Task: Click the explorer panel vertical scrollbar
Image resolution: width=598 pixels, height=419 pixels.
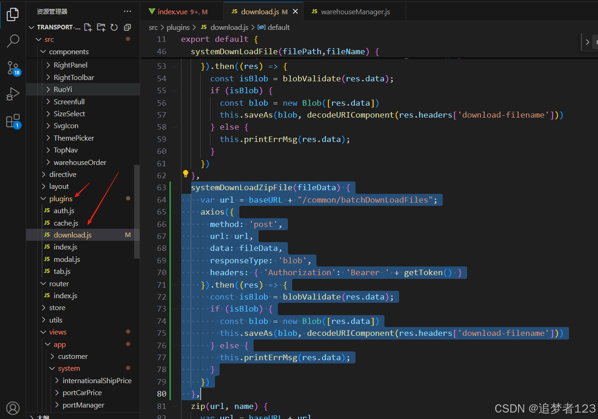Action: 136,211
